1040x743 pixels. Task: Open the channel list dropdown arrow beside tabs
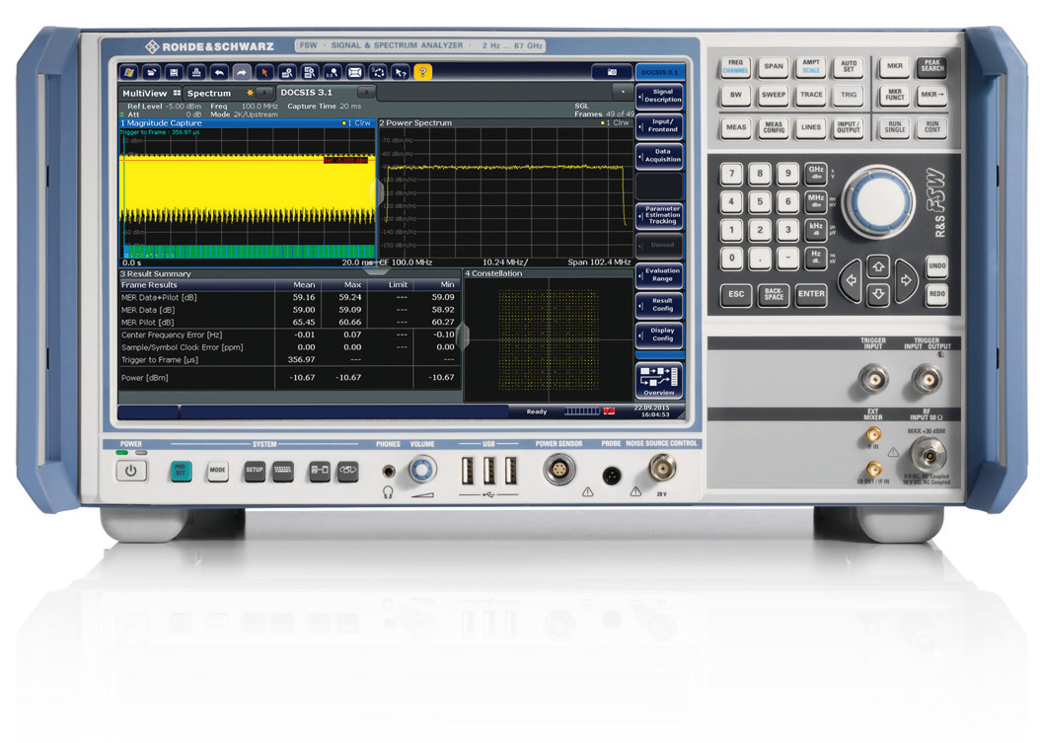pyautogui.click(x=623, y=90)
